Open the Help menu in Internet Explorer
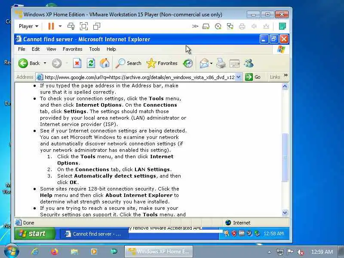This screenshot has height=258, width=344. [x=111, y=49]
